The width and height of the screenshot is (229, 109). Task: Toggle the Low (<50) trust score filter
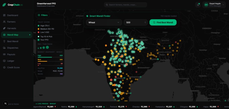coord(43,32)
